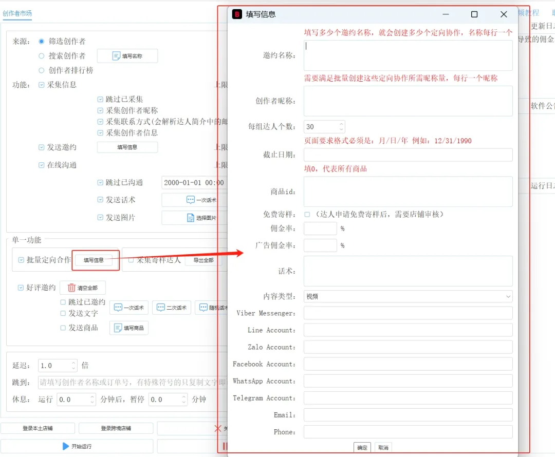Image resolution: width=555 pixels, height=457 pixels.
Task: Click 填写信息 beside 批量定向合作
Action: tap(94, 260)
